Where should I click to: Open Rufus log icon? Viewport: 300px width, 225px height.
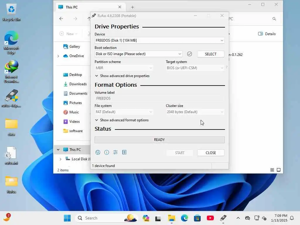point(124,152)
